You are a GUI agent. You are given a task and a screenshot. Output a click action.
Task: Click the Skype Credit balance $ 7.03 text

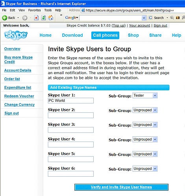[89, 26]
